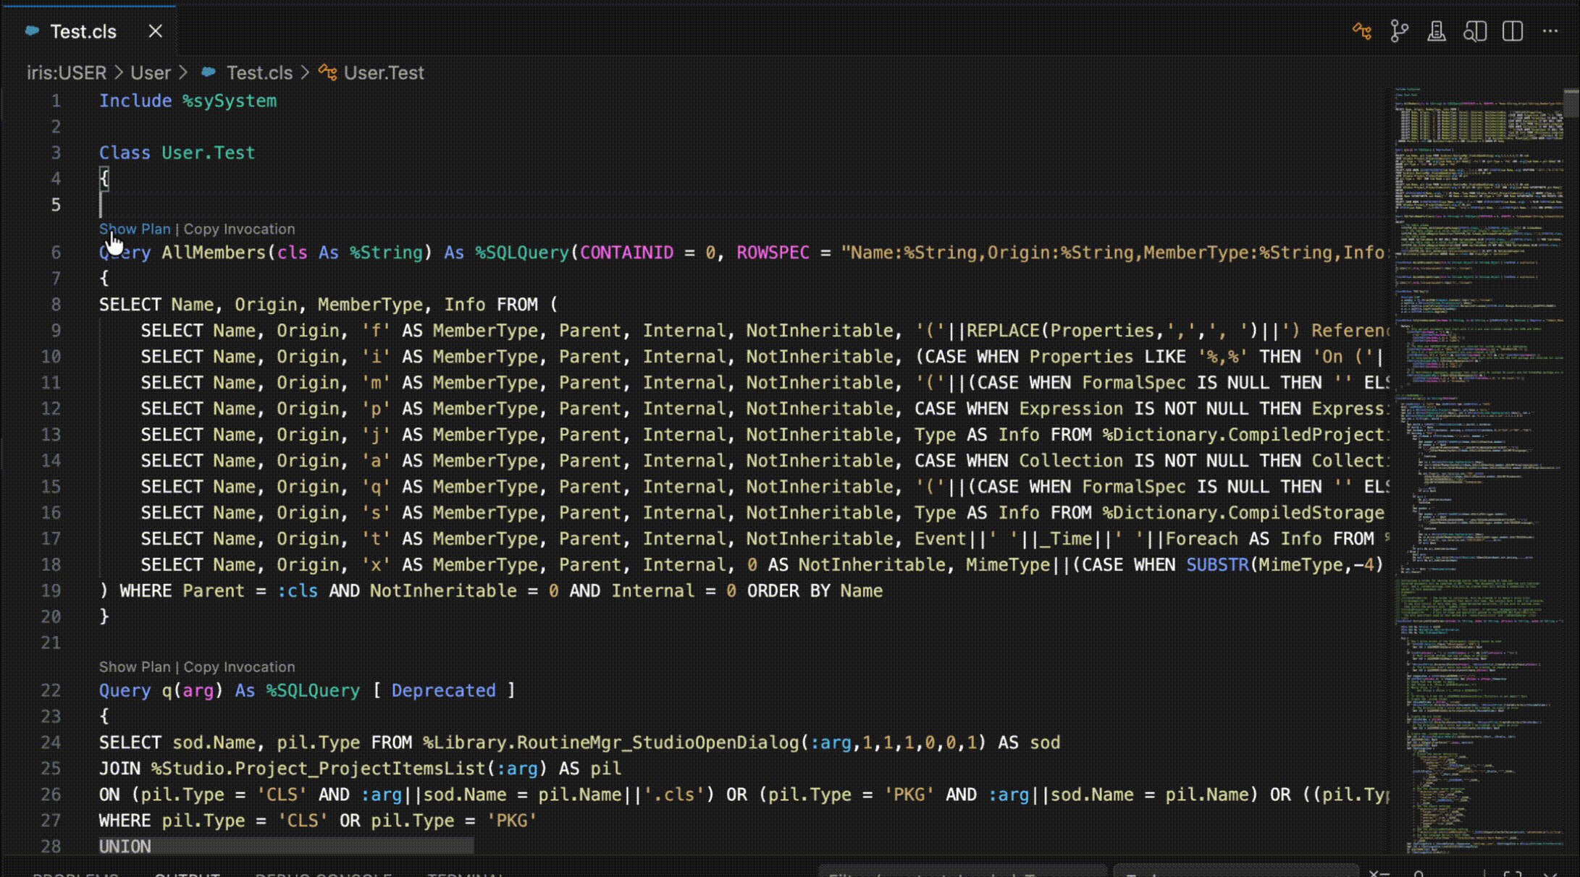
Task: Click Copy Invocation above the AllMembers query
Action: tap(239, 229)
